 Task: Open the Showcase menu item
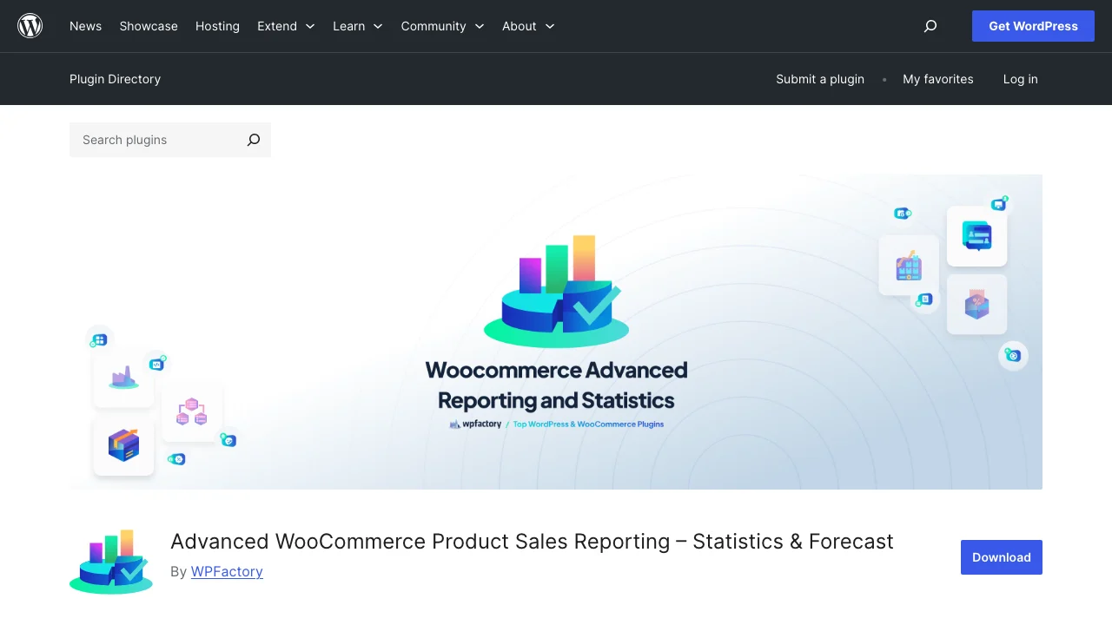(149, 26)
